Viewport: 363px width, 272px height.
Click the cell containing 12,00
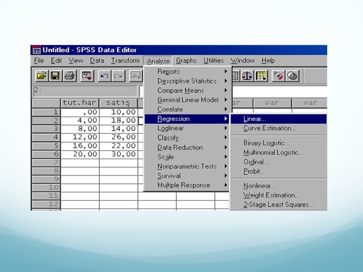80,137
